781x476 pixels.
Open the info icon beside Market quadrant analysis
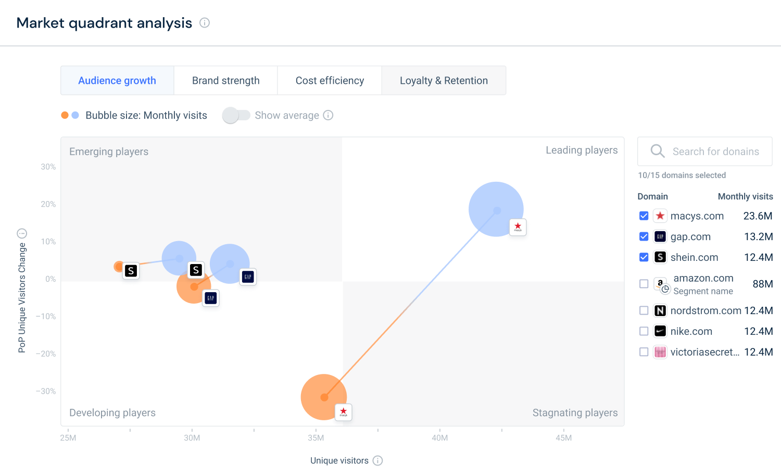tap(205, 22)
